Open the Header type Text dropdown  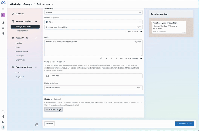[94, 22]
